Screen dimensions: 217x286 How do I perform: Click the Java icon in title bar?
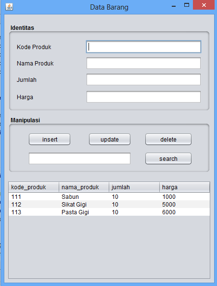pyautogui.click(x=9, y=7)
